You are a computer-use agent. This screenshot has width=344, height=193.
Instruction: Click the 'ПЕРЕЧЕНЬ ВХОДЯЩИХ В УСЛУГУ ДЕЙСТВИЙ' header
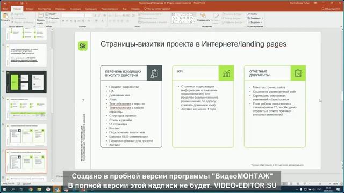(x=123, y=73)
